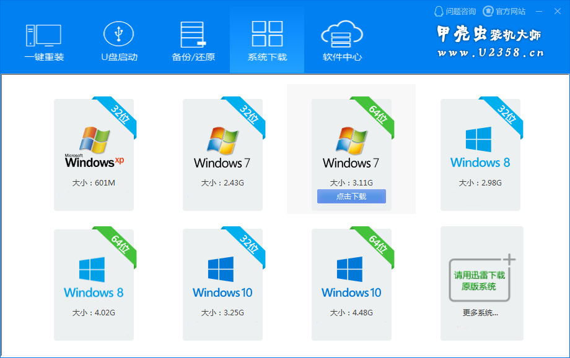Image resolution: width=570 pixels, height=358 pixels.
Task: Click the 甲壳虫装机大师 logo
Action: coord(489,34)
